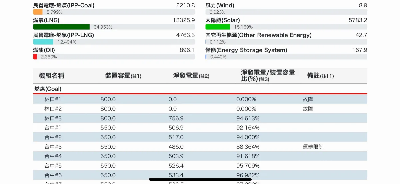The width and height of the screenshot is (400, 184).
Task: Select the 台中#3 unit name
Action: [x=53, y=147]
